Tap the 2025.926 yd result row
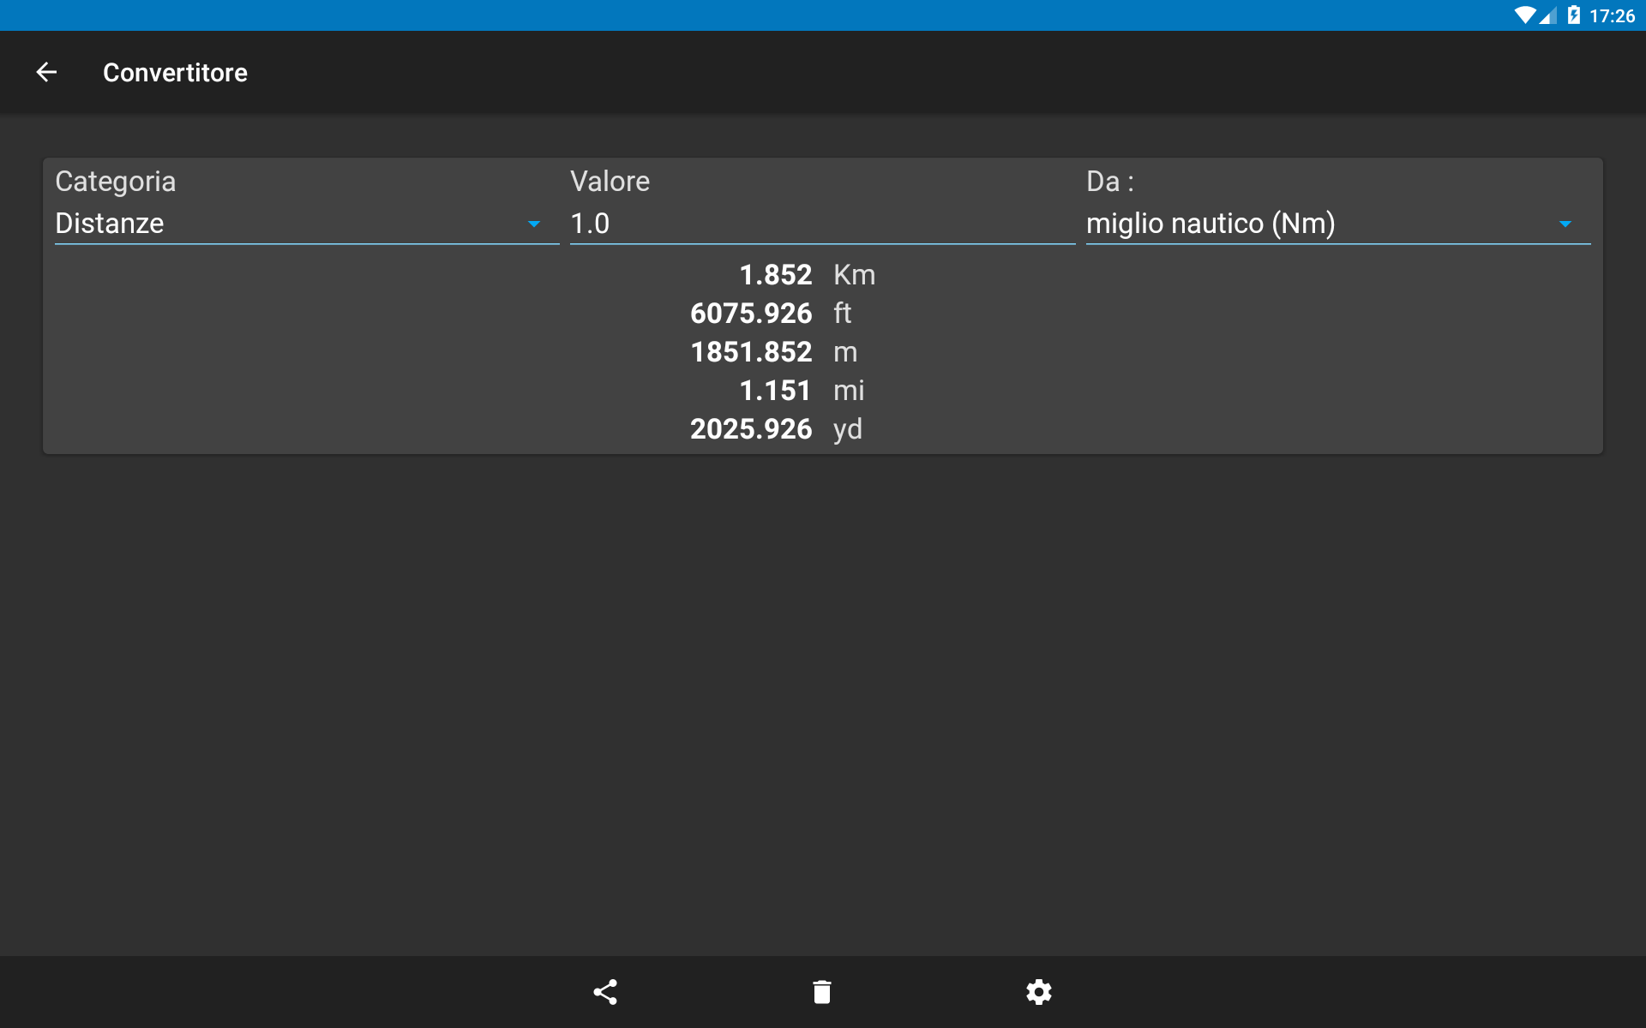Screen dimensions: 1646x1028 click(777, 429)
